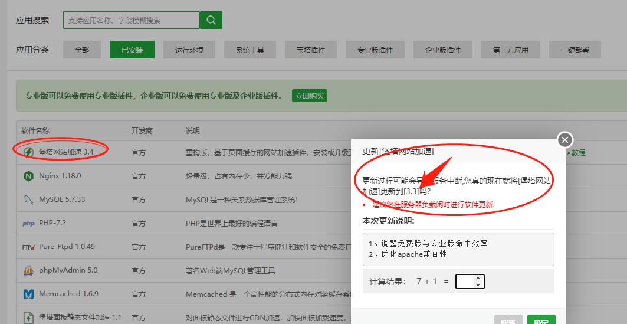Screen dimensions: 627x324
Task: Click the update notes text box
Action: coord(458,249)
